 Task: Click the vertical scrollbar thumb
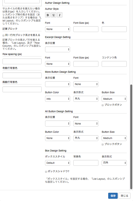131,137
